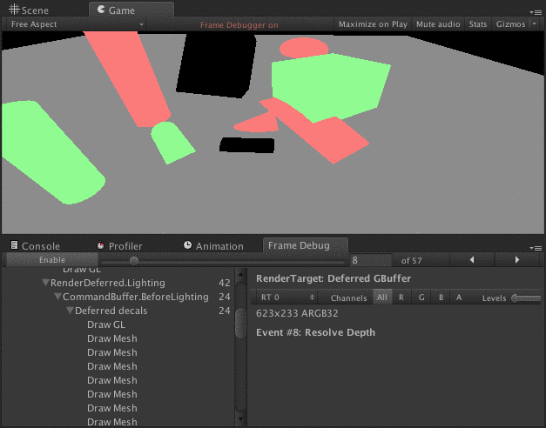The height and width of the screenshot is (428, 546).
Task: Click RenderTarget: Deferred GBuffer label
Action: pyautogui.click(x=334, y=278)
